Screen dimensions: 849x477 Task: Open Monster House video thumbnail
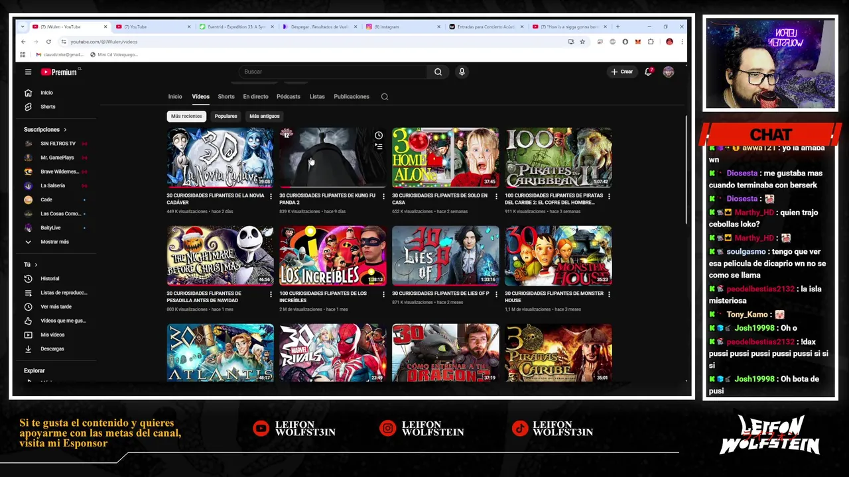tap(558, 256)
